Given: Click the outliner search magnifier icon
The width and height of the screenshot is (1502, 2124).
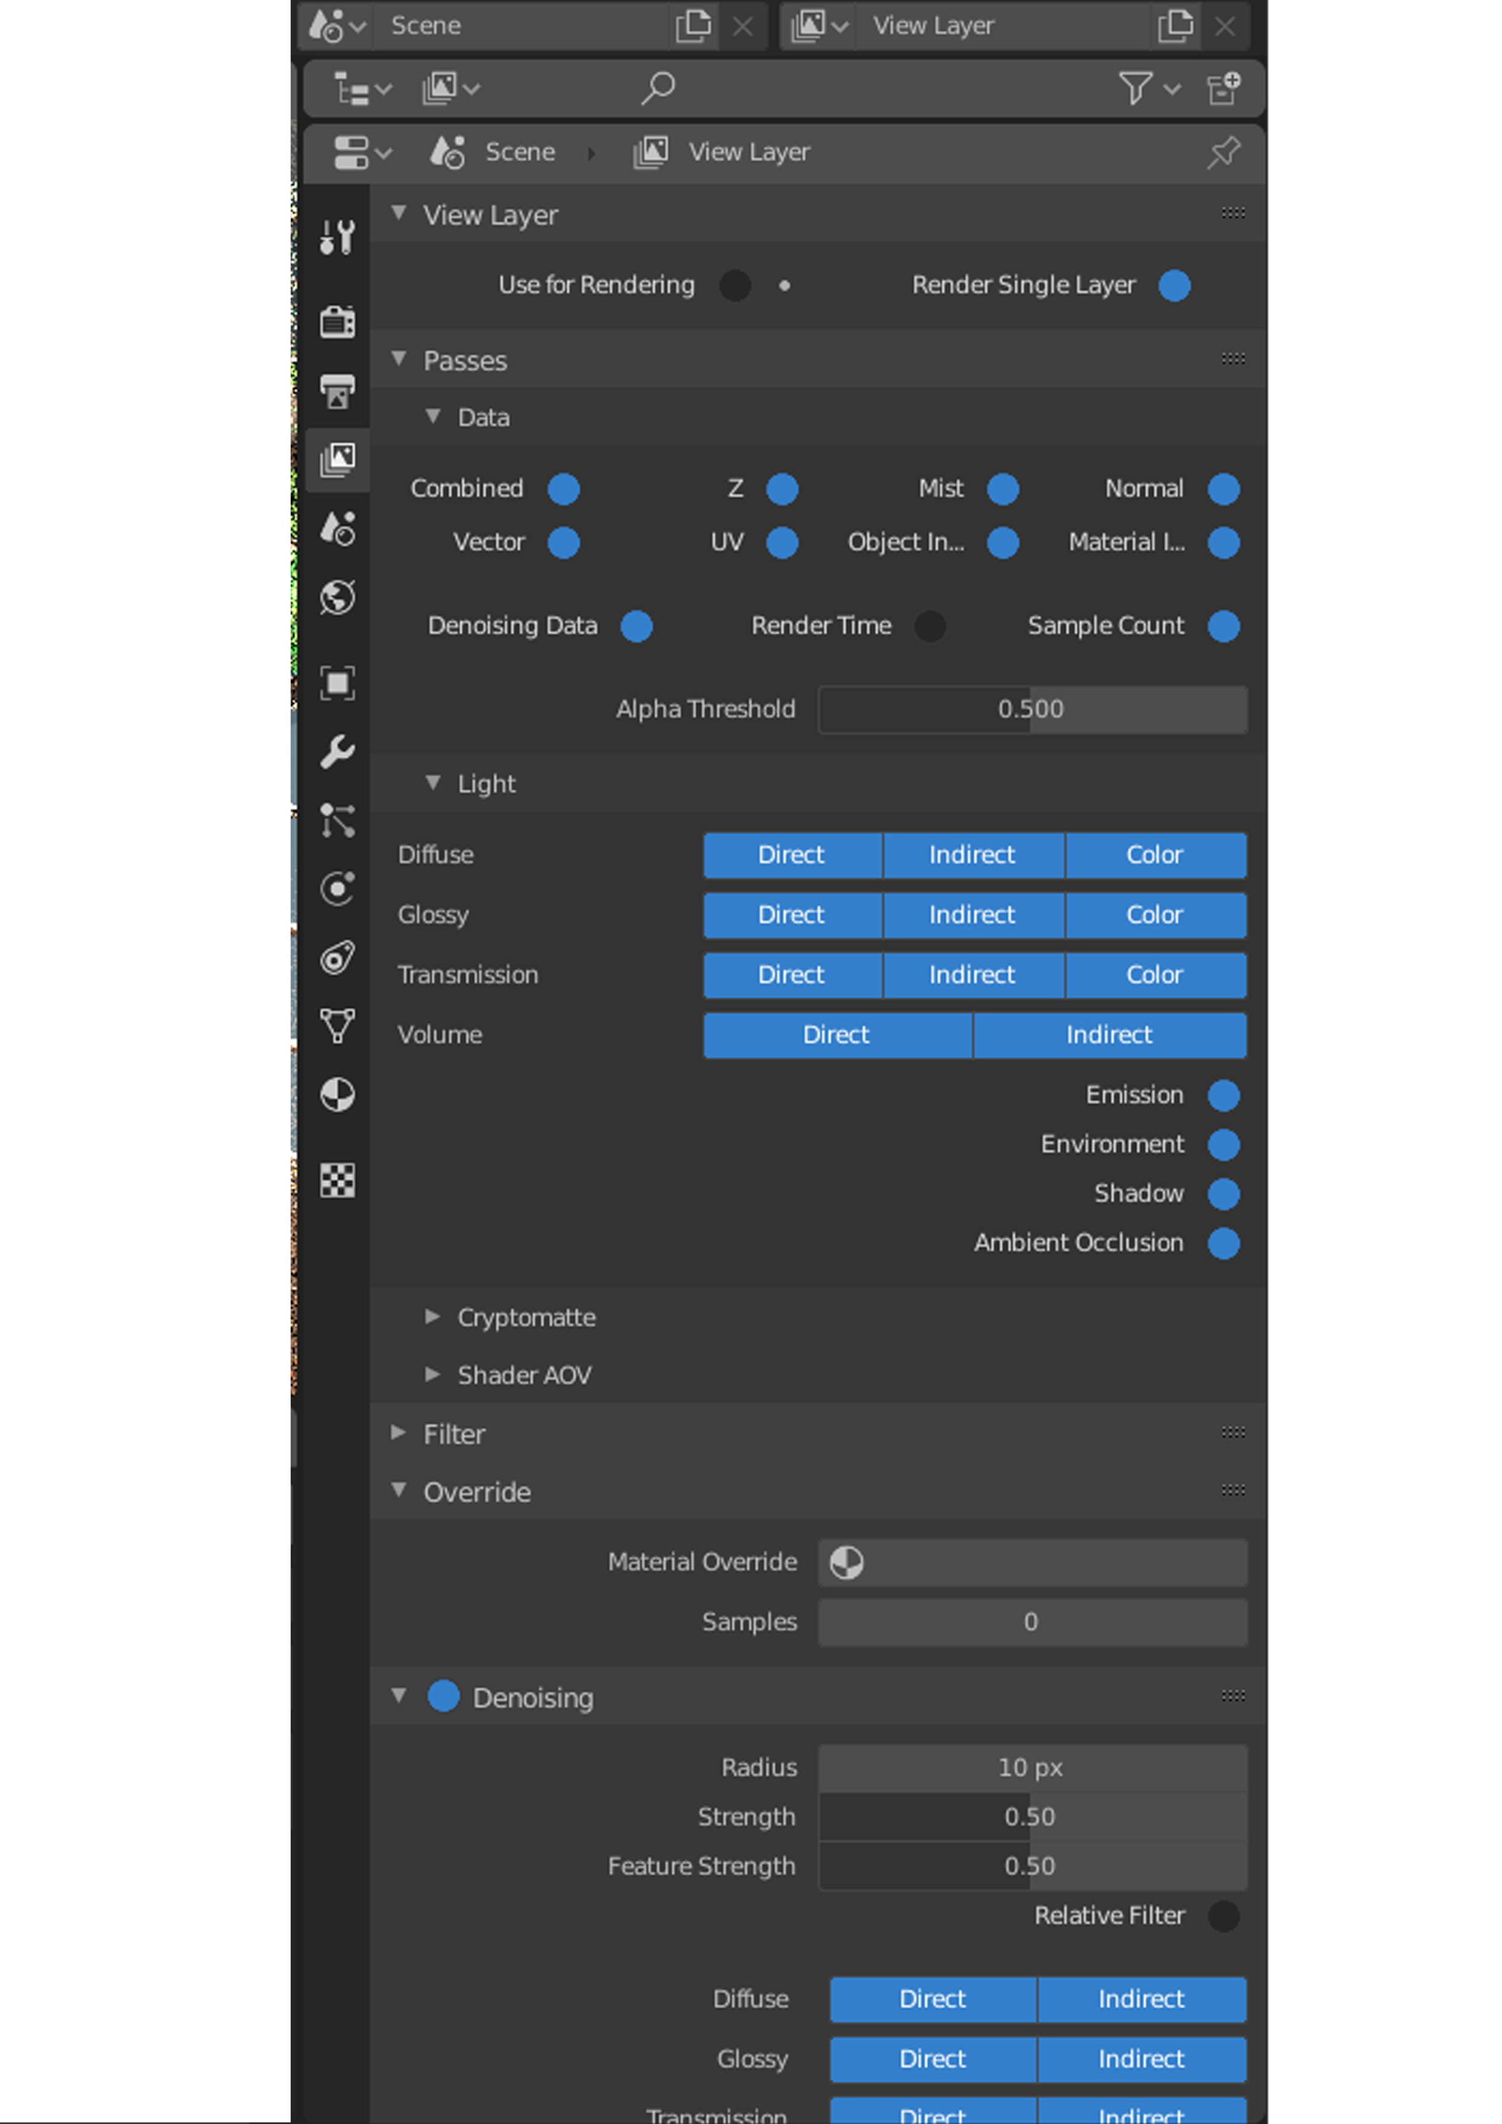Looking at the screenshot, I should pyautogui.click(x=658, y=89).
